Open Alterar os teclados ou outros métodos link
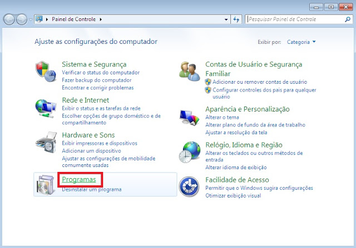The height and width of the screenshot is (248, 356). coord(254,156)
